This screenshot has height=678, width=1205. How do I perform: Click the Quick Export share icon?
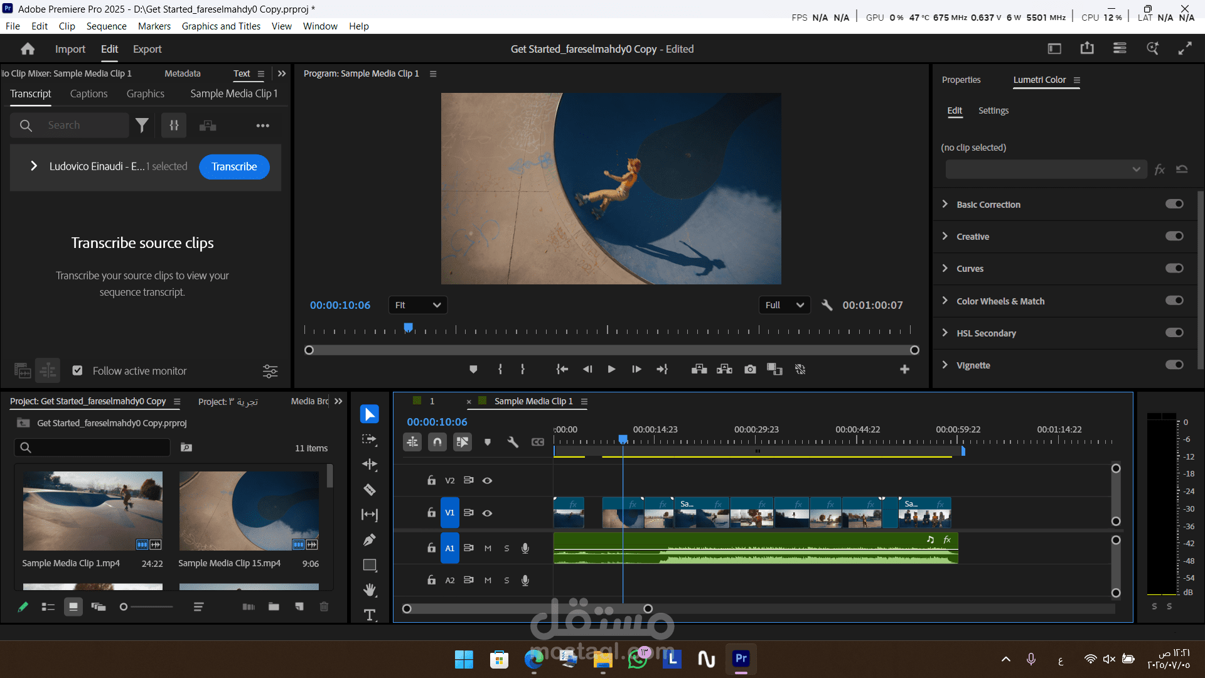(1087, 48)
